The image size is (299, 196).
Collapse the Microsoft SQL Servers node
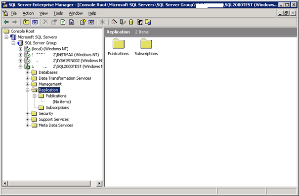tap(6, 37)
